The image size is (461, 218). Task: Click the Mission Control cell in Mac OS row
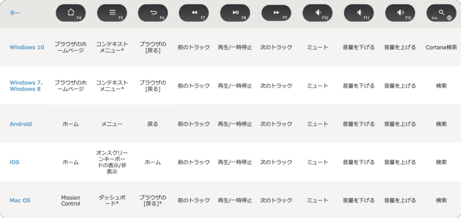(70, 200)
